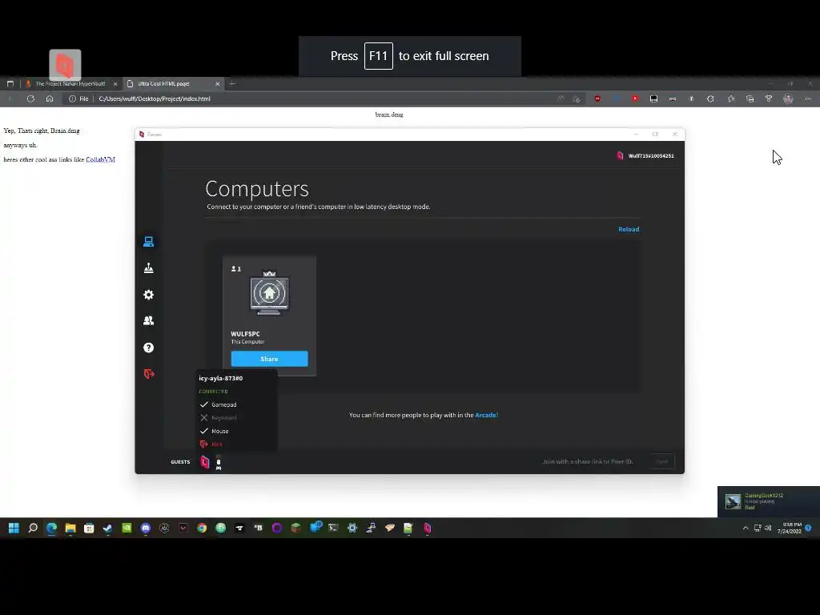The width and height of the screenshot is (820, 615).
Task: Open Windows Start menu
Action: 14,529
